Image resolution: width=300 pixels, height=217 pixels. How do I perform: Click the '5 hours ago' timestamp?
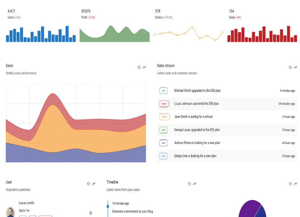pos(289,156)
